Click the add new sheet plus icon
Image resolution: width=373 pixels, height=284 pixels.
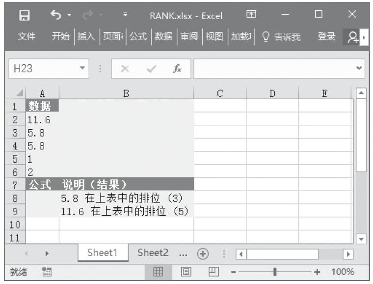tap(202, 254)
